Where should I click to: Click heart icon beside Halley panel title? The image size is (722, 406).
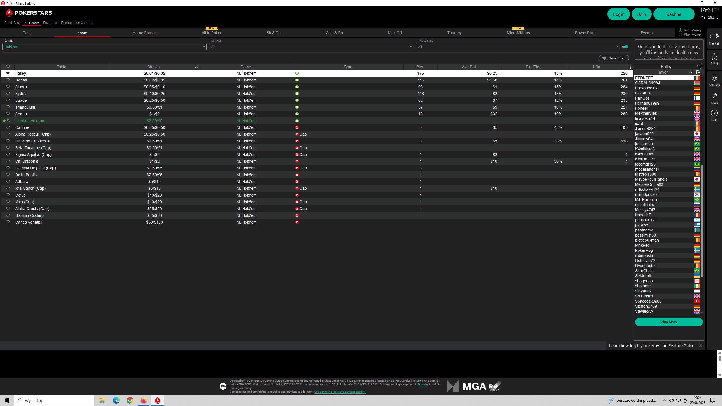699,67
